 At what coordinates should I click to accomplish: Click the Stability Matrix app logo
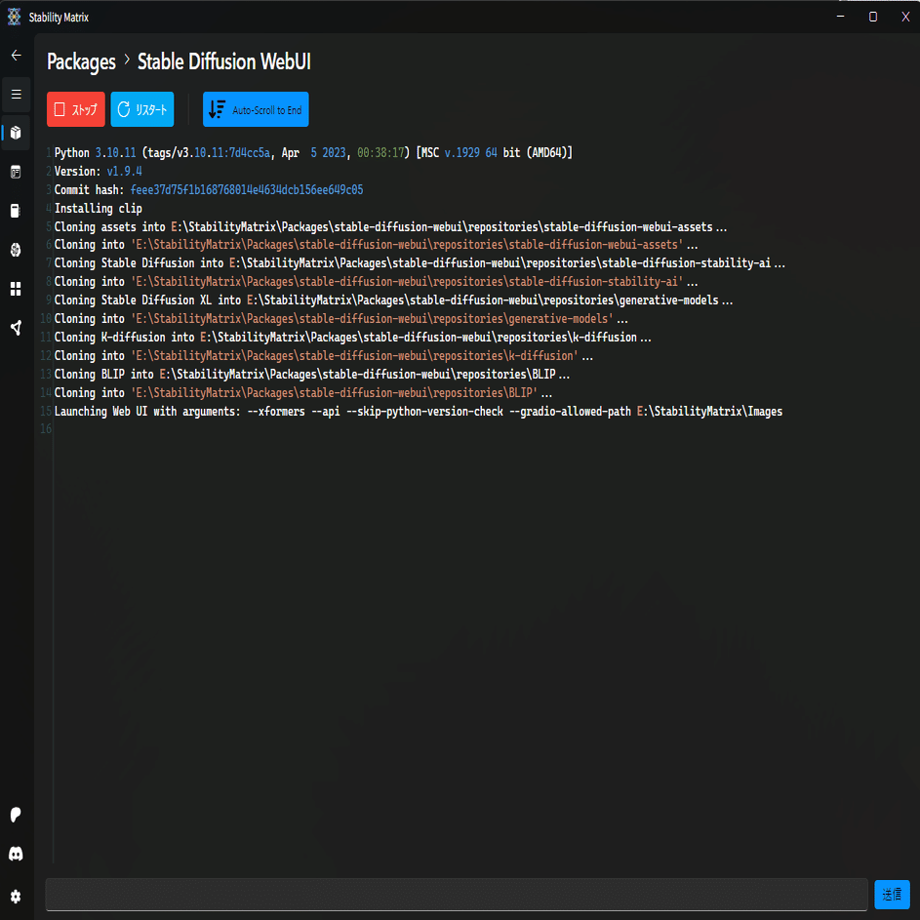14,17
